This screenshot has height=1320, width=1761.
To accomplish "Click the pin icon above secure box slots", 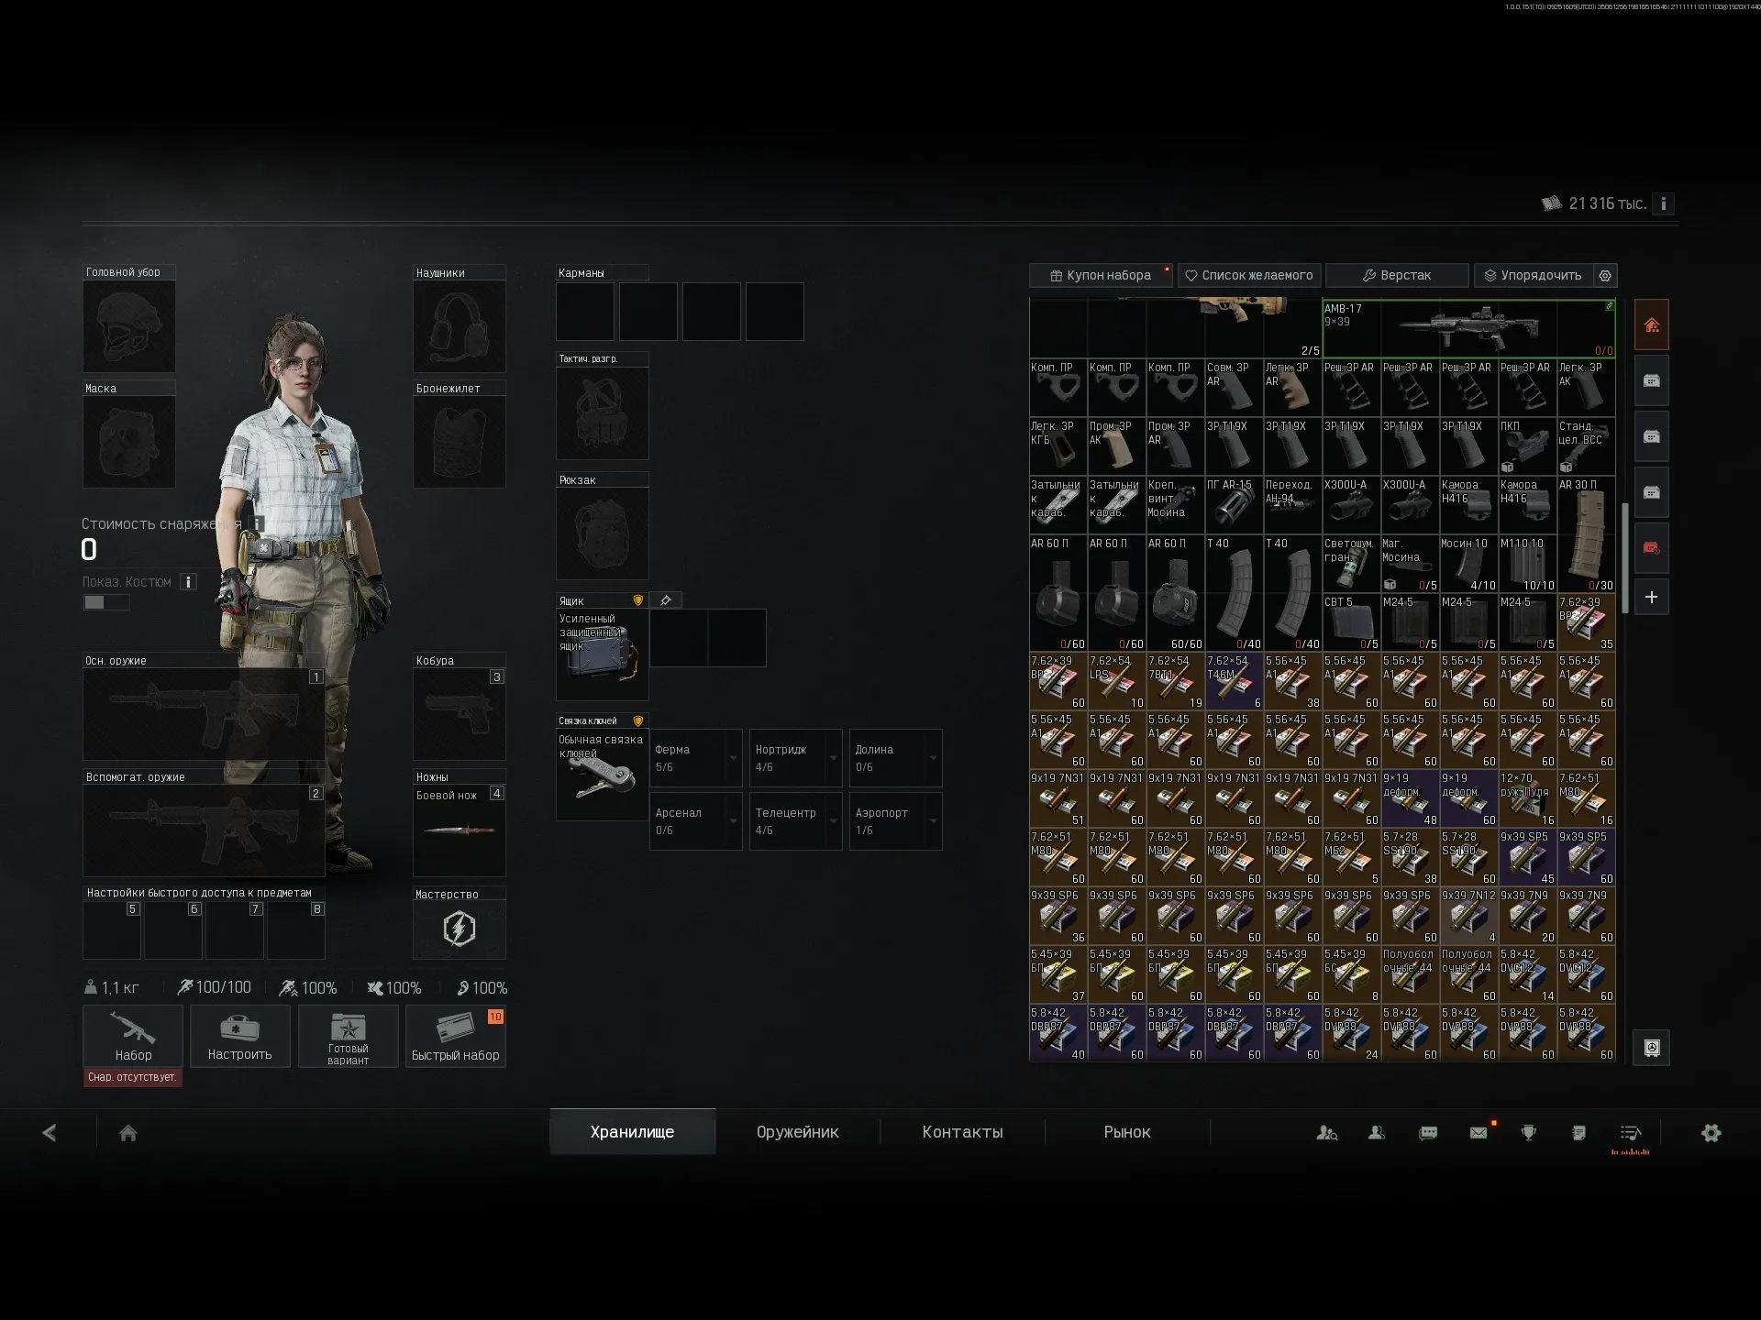I will coord(666,600).
